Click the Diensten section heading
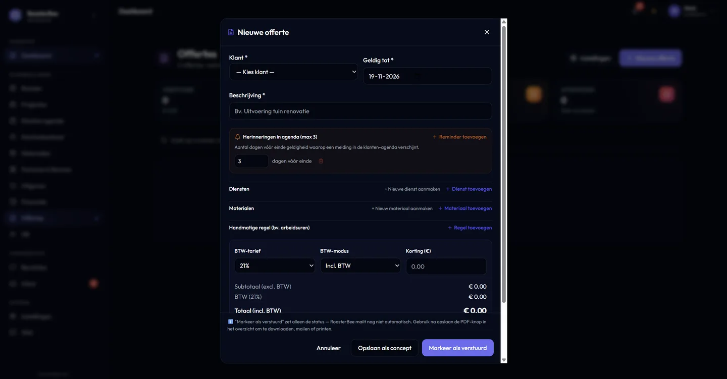Screen dimensions: 727x379 coord(239,189)
